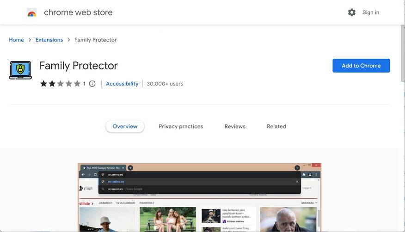Click the Family Protector laptop shield icon
The height and width of the screenshot is (232, 405).
20,70
